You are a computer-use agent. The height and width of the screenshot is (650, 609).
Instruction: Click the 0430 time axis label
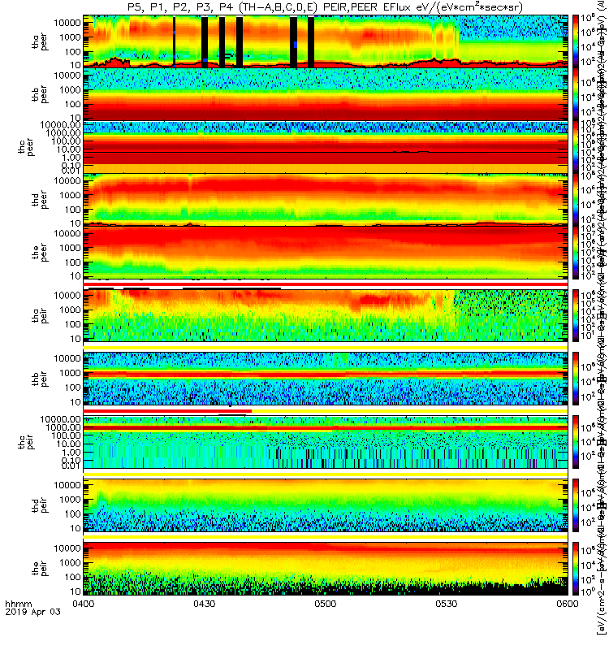[205, 604]
